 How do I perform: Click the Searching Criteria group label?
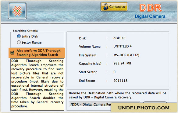[x=25, y=31]
